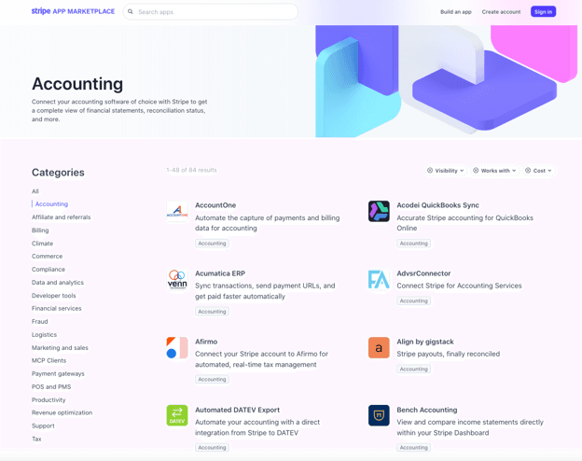This screenshot has height=461, width=582.
Task: Click the search magnifier icon
Action: tap(131, 12)
